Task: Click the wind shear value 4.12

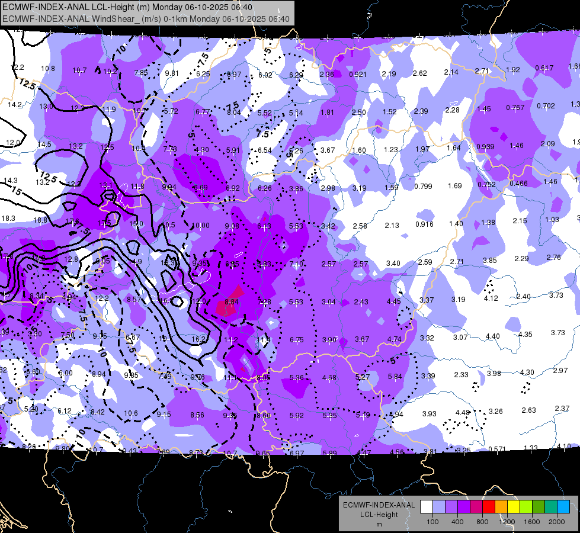Action: point(491,298)
